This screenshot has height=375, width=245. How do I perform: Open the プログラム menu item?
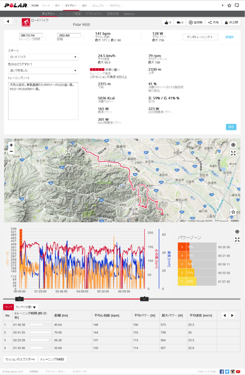coord(115,6)
